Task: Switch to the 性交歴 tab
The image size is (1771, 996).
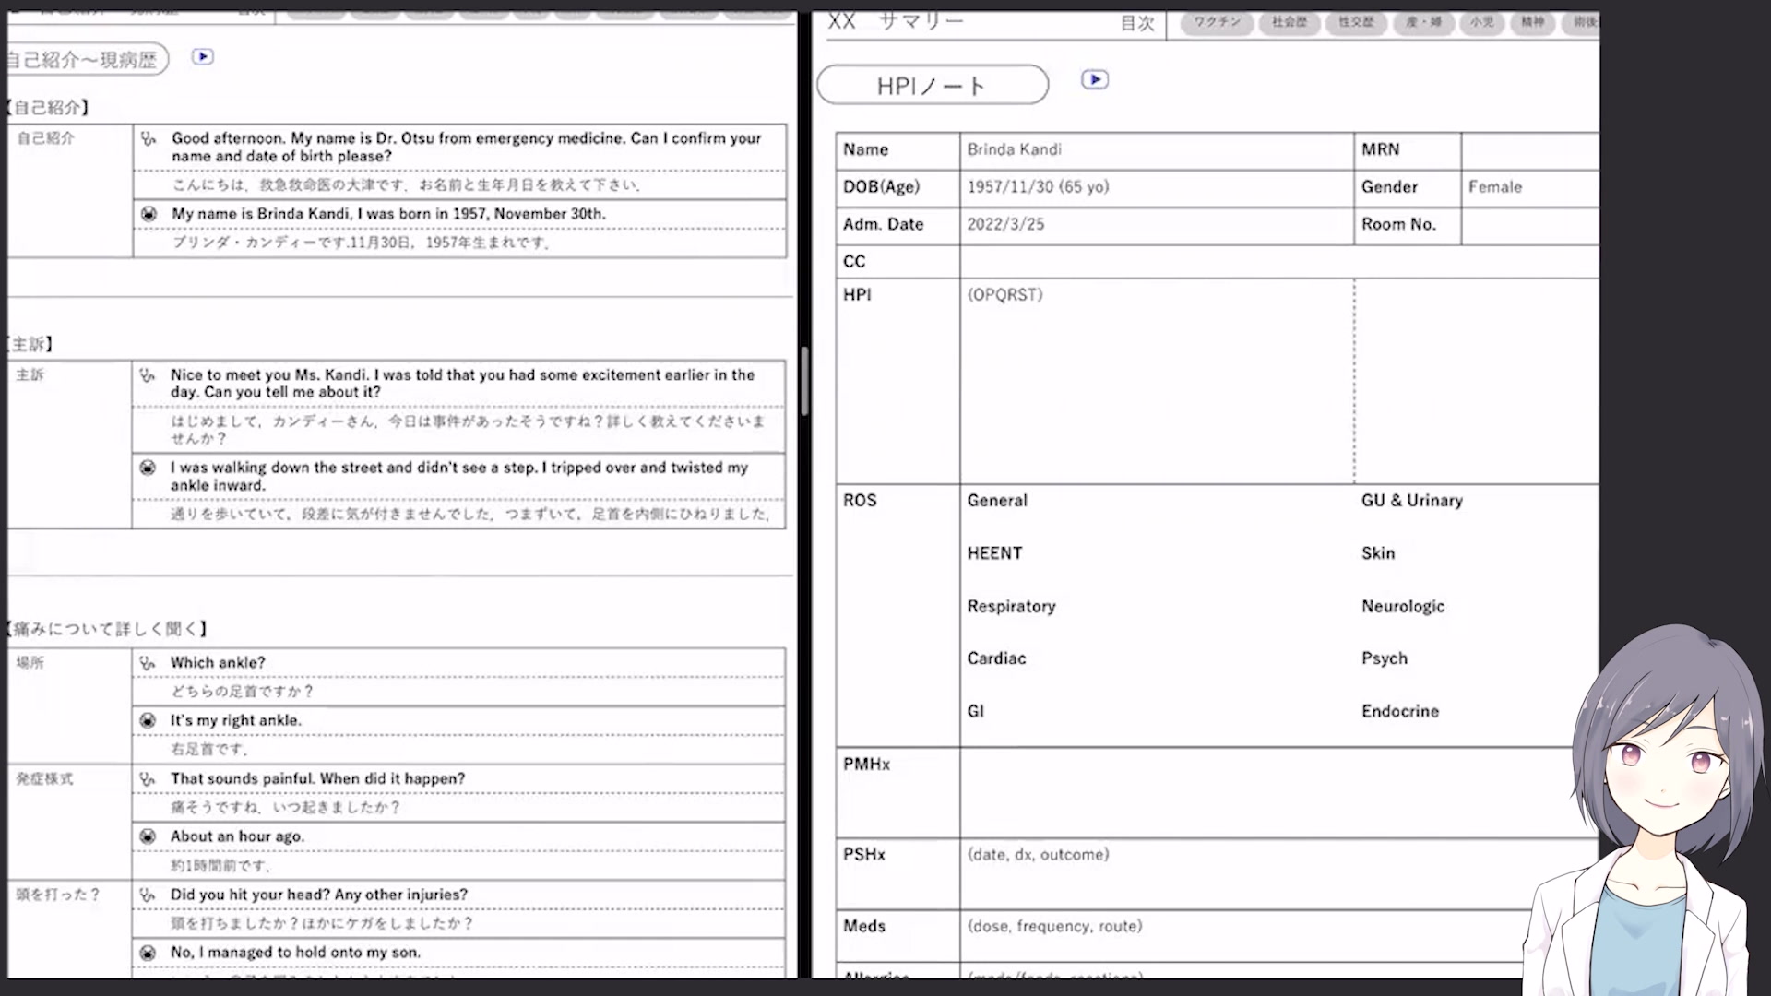Action: click(1356, 22)
